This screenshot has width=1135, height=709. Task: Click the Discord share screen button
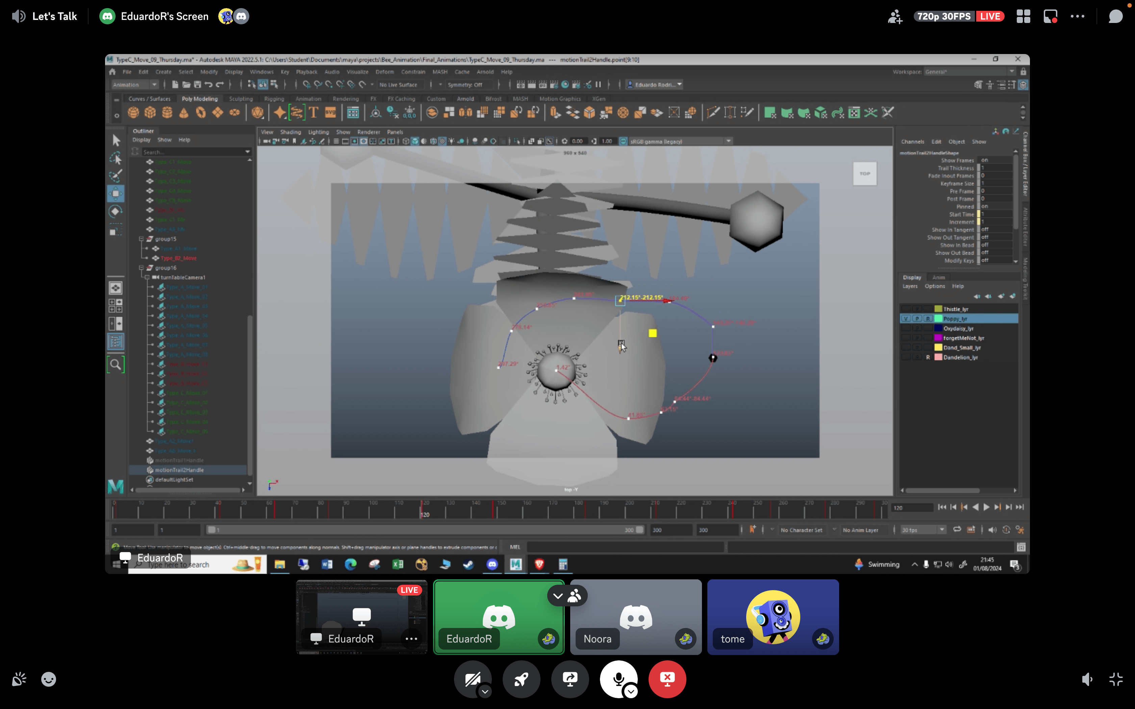tap(570, 679)
